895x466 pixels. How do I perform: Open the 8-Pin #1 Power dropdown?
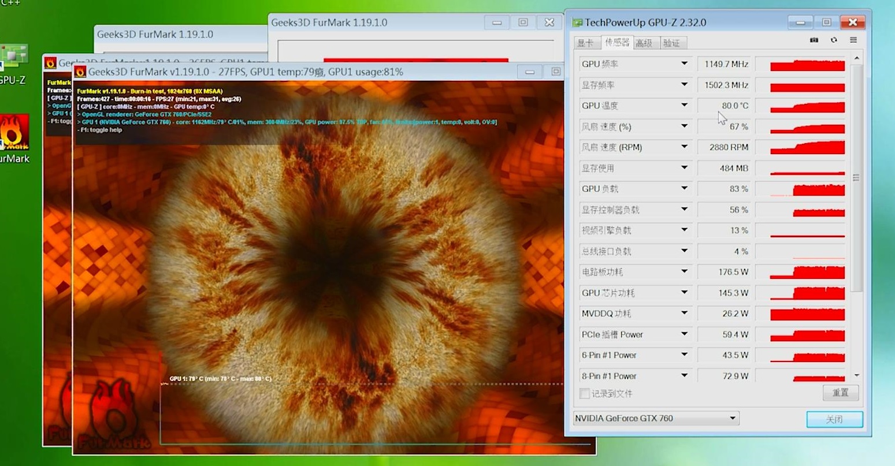click(x=684, y=375)
